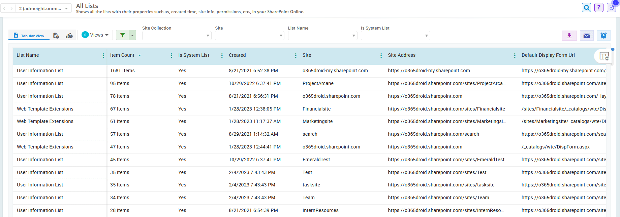
Task: Open the Is System List filter dropdown
Action: (x=395, y=36)
